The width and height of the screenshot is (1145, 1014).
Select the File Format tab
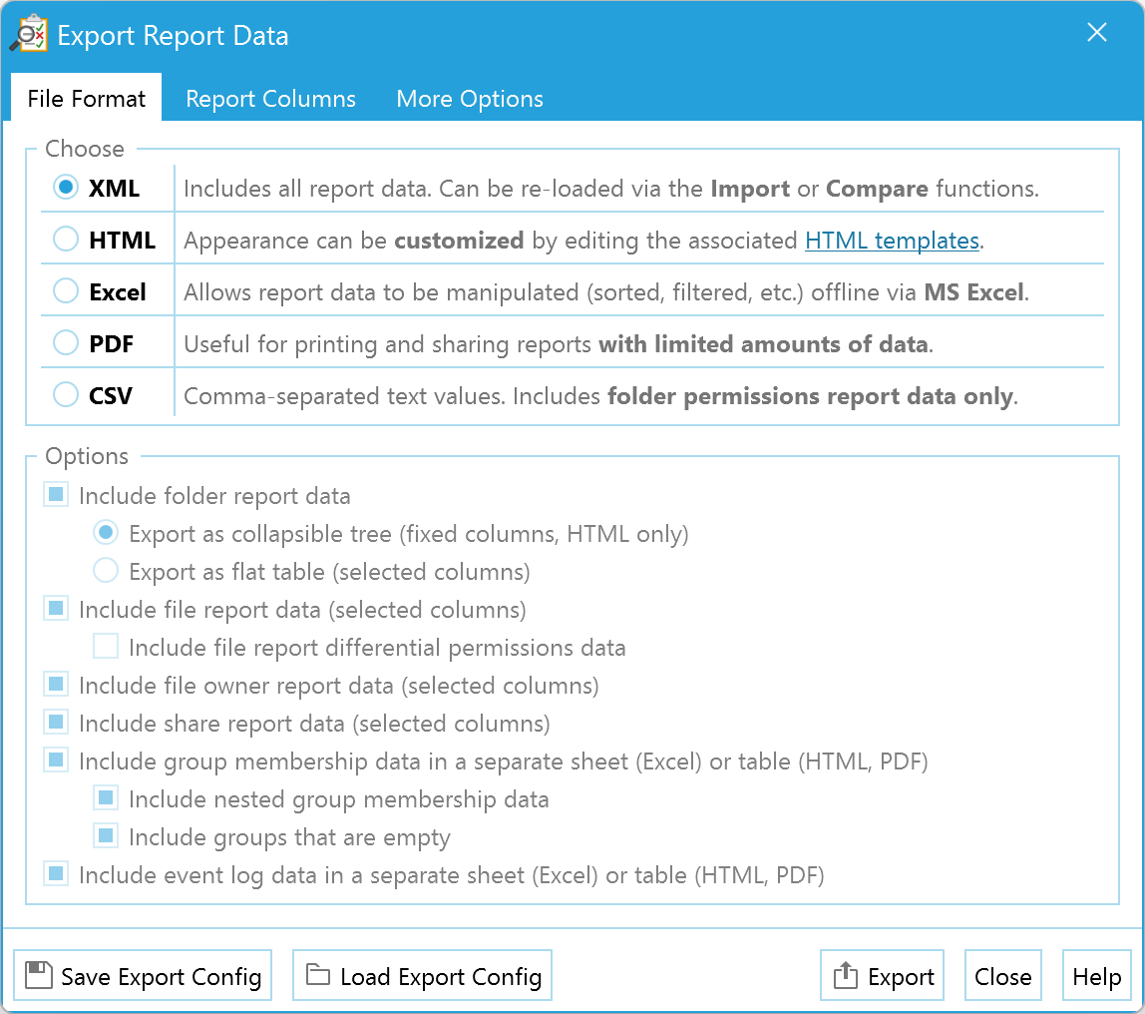tap(86, 98)
